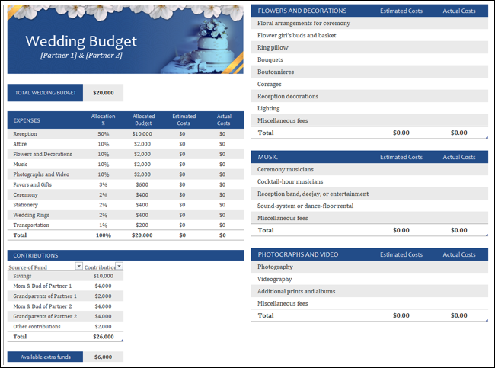Open the Contribution column filter dropdown
This screenshot has height=368, width=495.
pyautogui.click(x=120, y=266)
